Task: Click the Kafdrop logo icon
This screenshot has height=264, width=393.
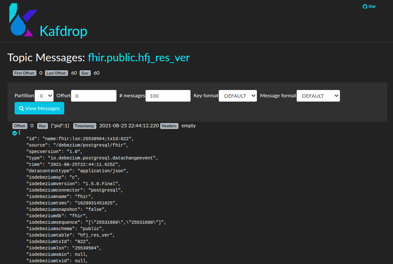Action: pos(23,20)
